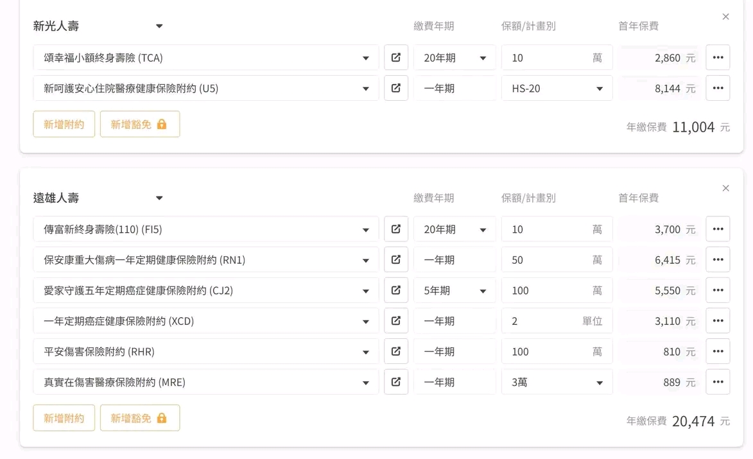Screen dimensions: 753x459
Task: Change 20年期 payment term for TCA
Action: pos(454,58)
